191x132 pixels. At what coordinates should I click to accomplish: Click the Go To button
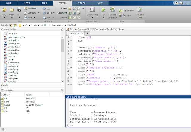pos(47,13)
